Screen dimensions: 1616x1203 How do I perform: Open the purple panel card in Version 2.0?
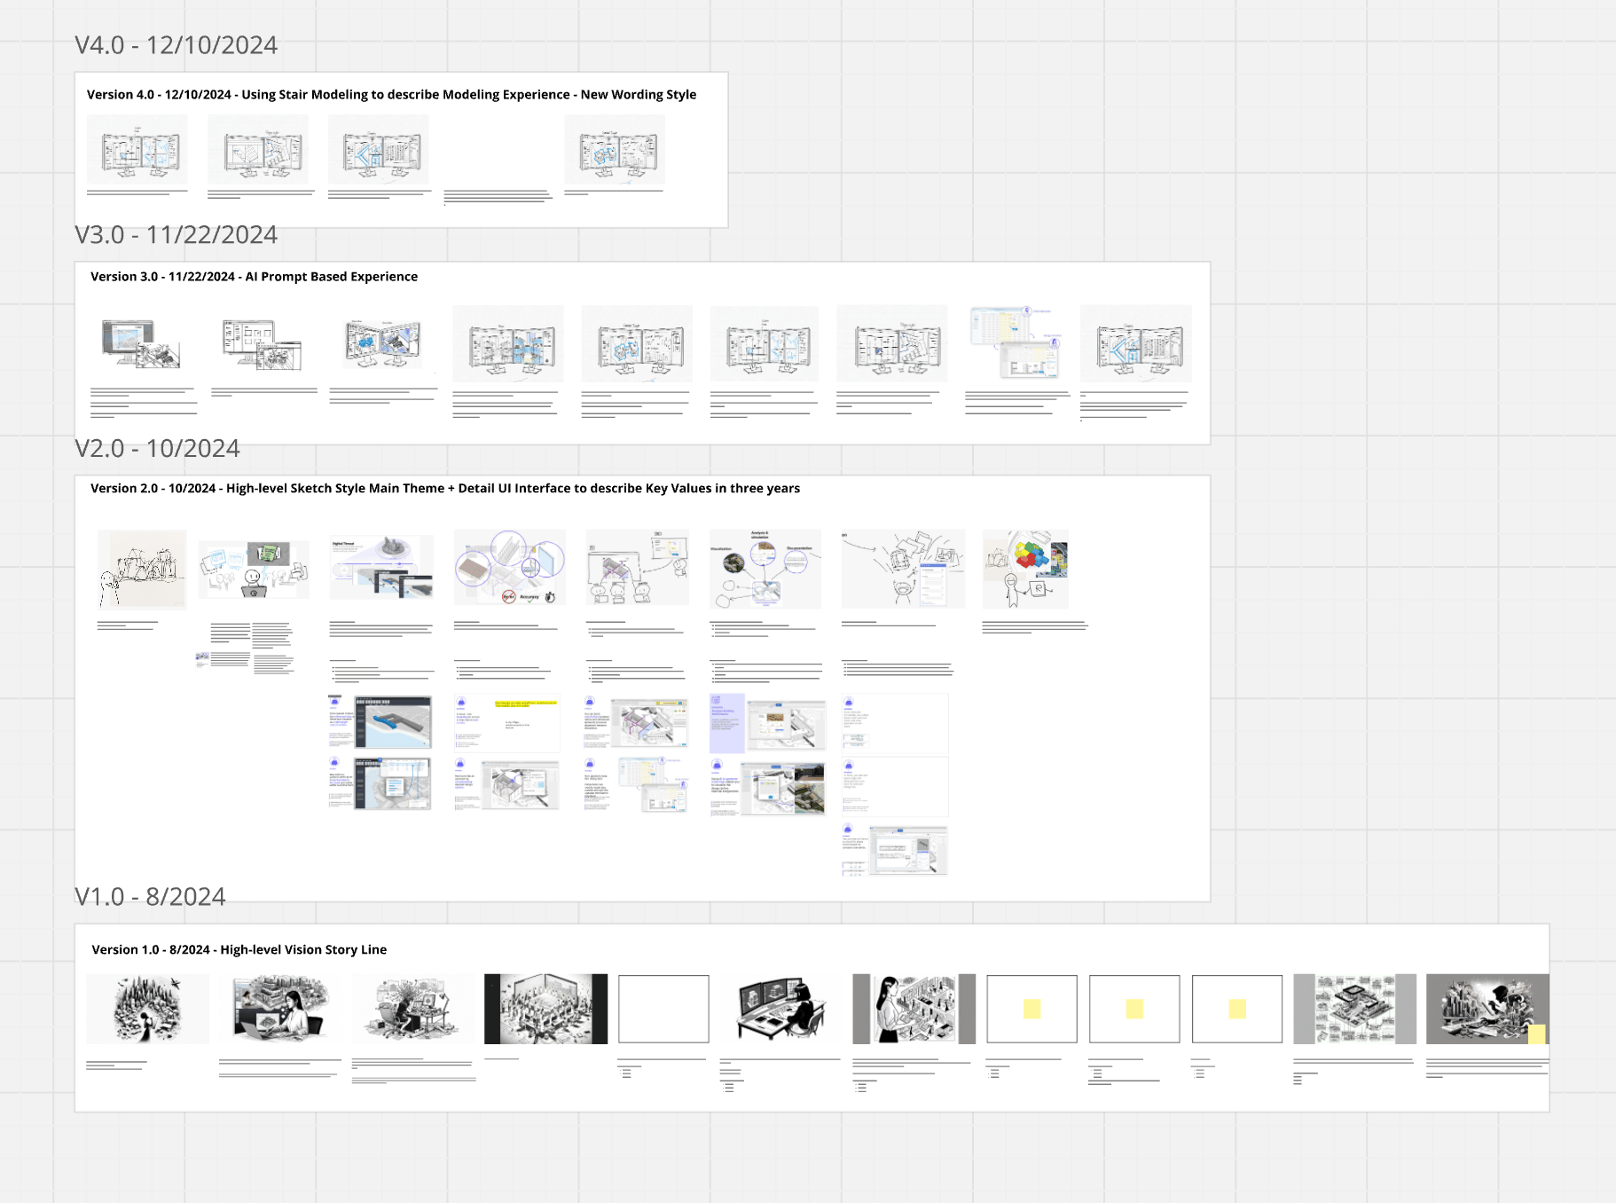(768, 723)
